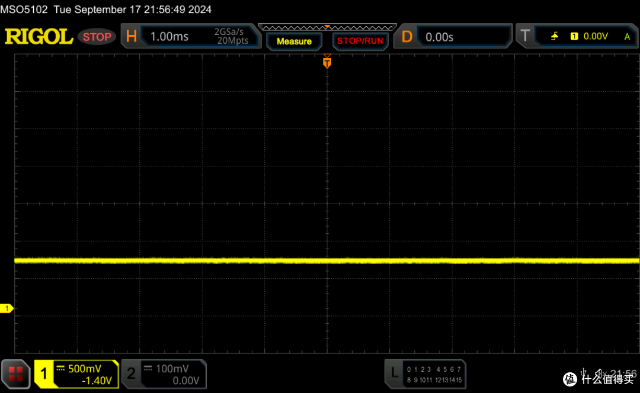The width and height of the screenshot is (640, 393).
Task: Open the trigger T settings icon
Action: coord(525,36)
